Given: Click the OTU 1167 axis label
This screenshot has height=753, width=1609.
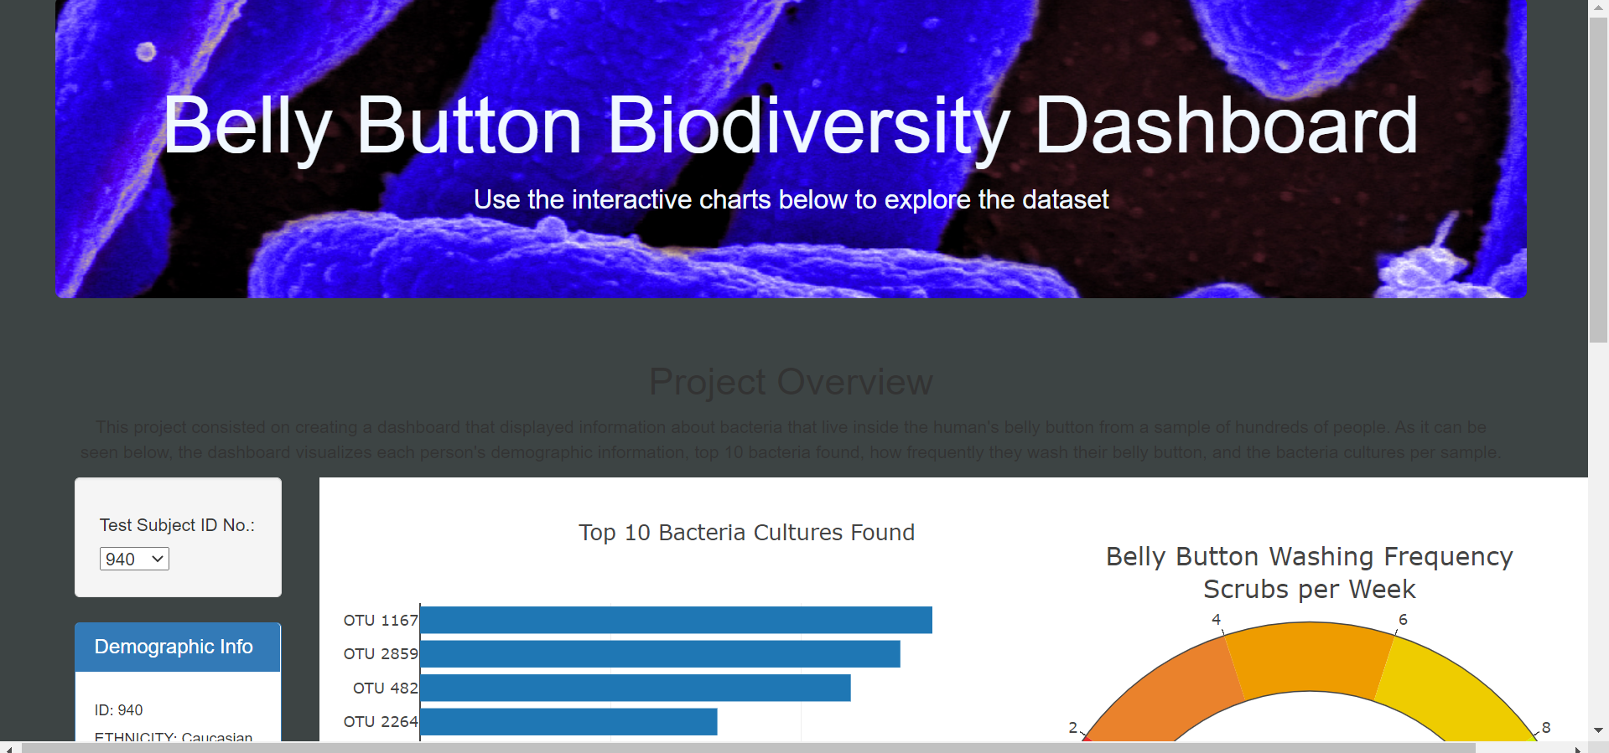Looking at the screenshot, I should (x=380, y=620).
